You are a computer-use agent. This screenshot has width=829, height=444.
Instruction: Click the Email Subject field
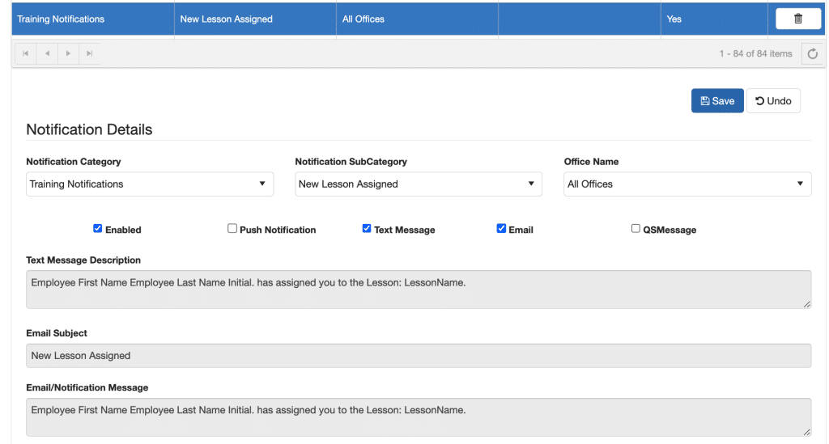[419, 356]
